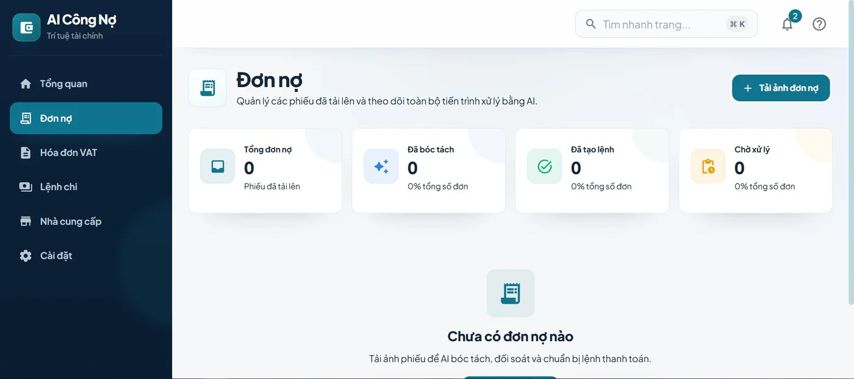854x379 pixels.
Task: Click 0% tổng số đơn under Đã bóc tách
Action: pyautogui.click(x=438, y=186)
